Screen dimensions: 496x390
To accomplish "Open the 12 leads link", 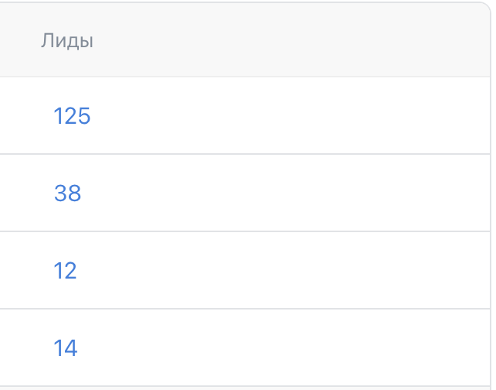I will pyautogui.click(x=66, y=271).
